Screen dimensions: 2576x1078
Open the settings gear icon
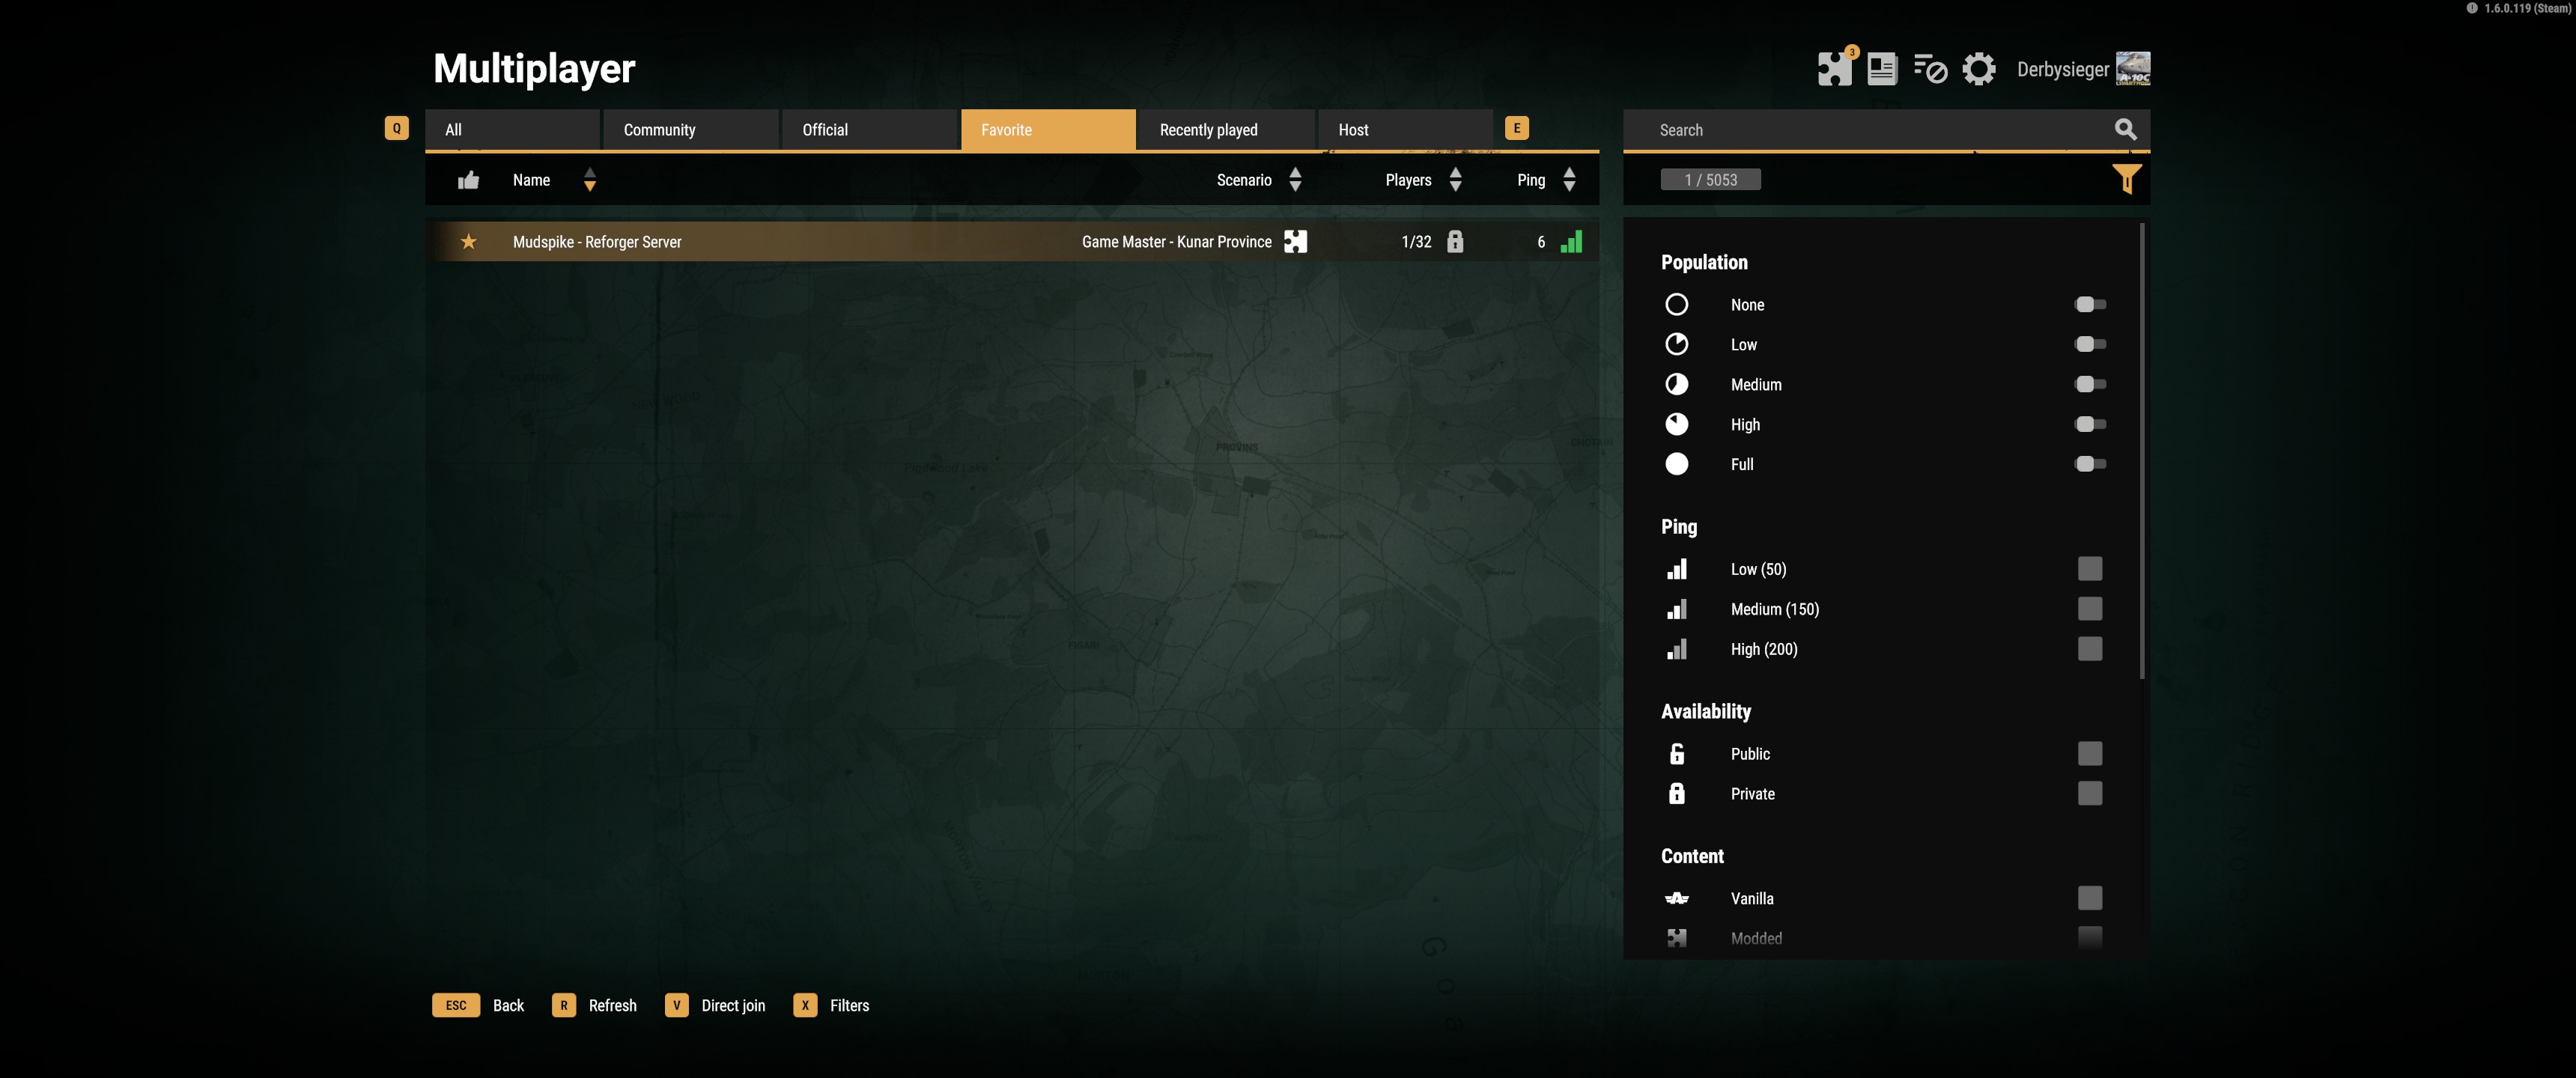[1978, 69]
